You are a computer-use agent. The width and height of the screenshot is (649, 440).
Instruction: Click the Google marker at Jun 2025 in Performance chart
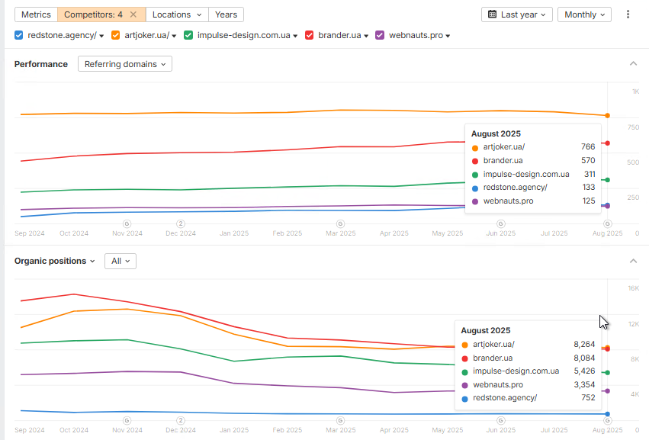coord(501,223)
